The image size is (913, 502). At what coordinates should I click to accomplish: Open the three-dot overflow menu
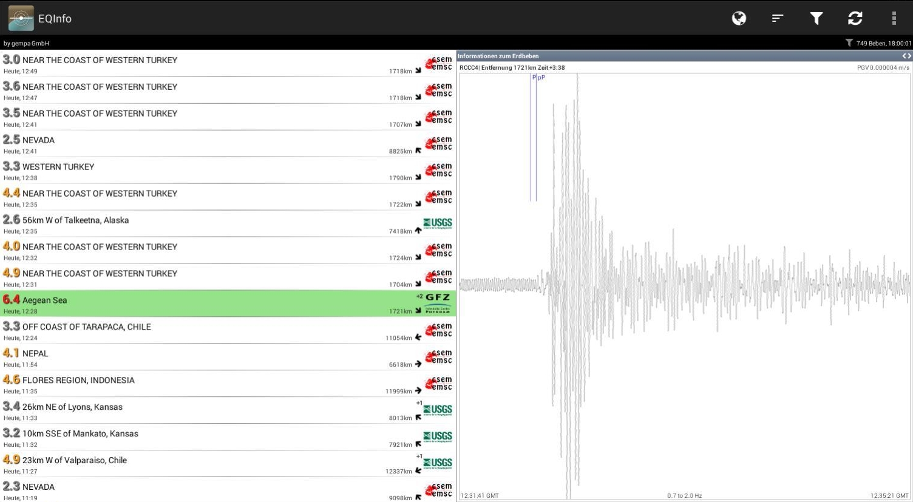pyautogui.click(x=894, y=18)
